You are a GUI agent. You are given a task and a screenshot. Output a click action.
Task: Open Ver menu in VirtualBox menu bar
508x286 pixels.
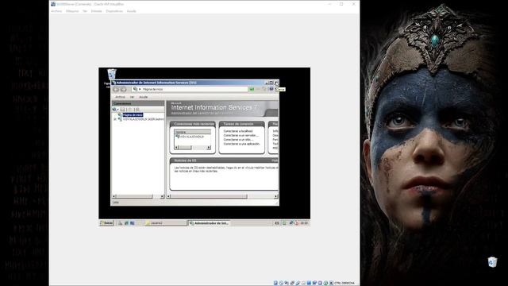pos(85,11)
